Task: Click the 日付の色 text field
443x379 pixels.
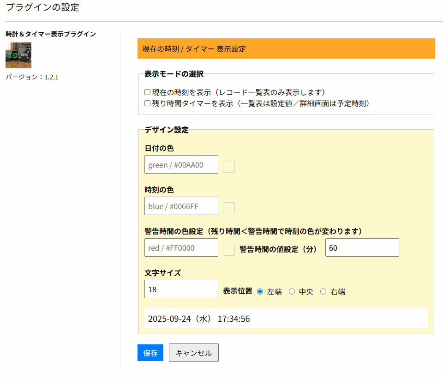Action: (181, 164)
